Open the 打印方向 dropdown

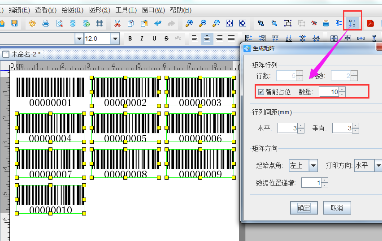coord(378,166)
